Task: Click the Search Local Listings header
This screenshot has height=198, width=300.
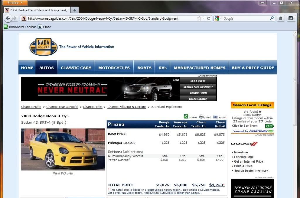Action: tap(252, 105)
